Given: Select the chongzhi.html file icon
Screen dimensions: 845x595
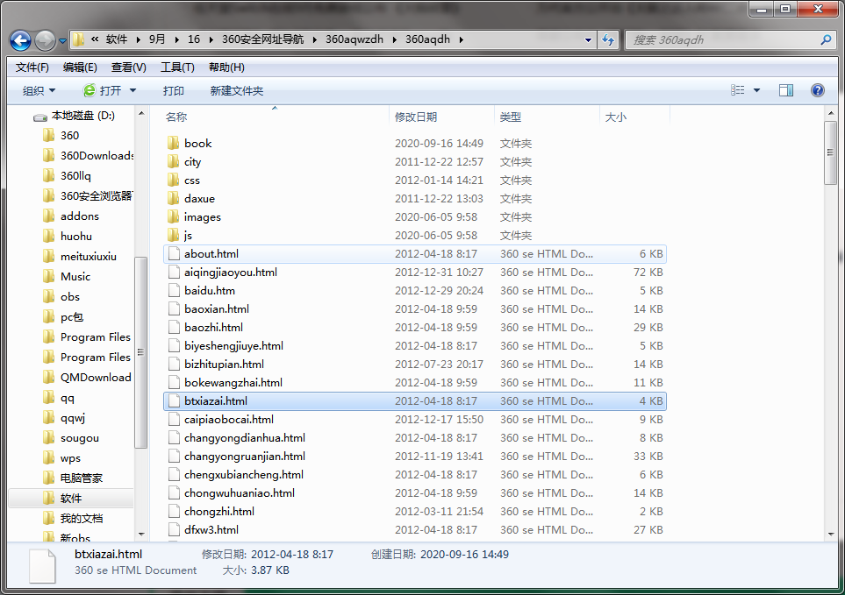Looking at the screenshot, I should (x=174, y=511).
